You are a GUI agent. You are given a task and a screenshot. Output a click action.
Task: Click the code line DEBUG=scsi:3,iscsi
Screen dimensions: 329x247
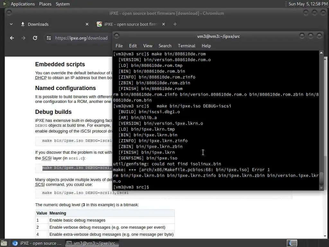click(85, 193)
